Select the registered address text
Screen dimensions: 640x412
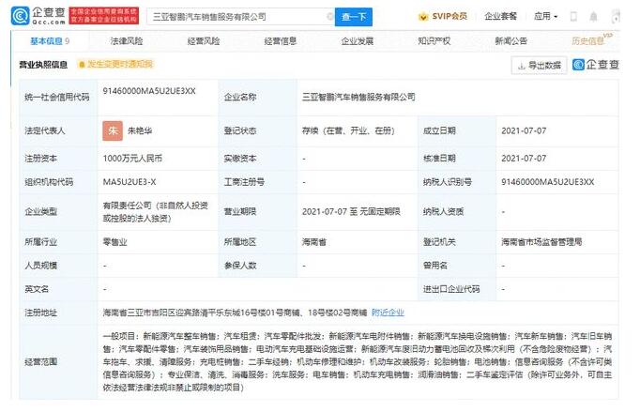[x=235, y=313]
